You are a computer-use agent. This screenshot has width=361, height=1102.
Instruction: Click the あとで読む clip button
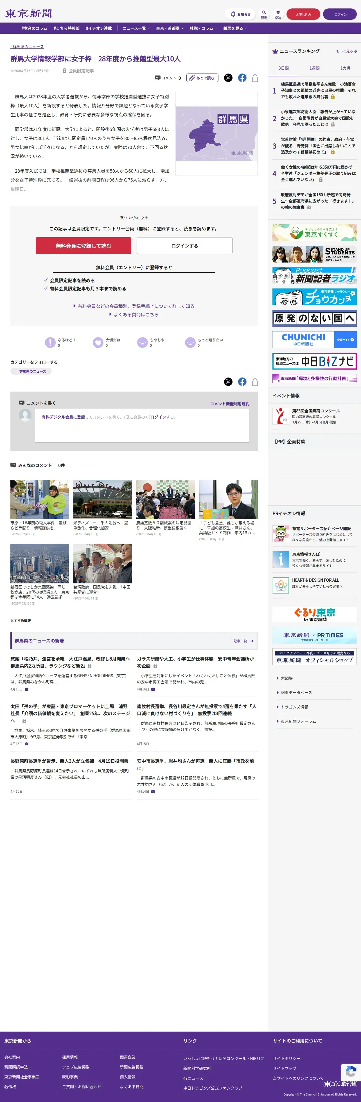point(202,78)
